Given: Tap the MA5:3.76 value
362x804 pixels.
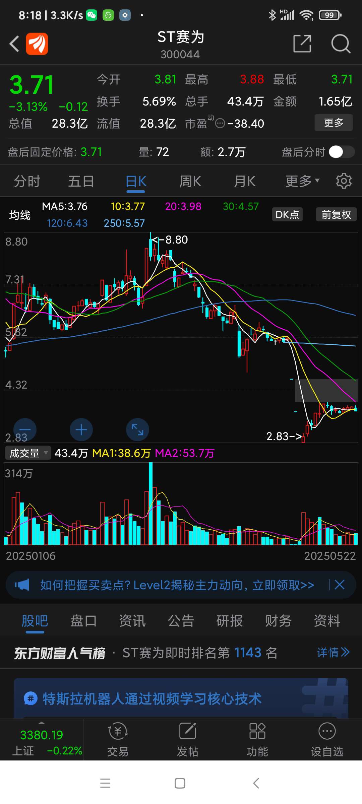Looking at the screenshot, I should tap(65, 206).
